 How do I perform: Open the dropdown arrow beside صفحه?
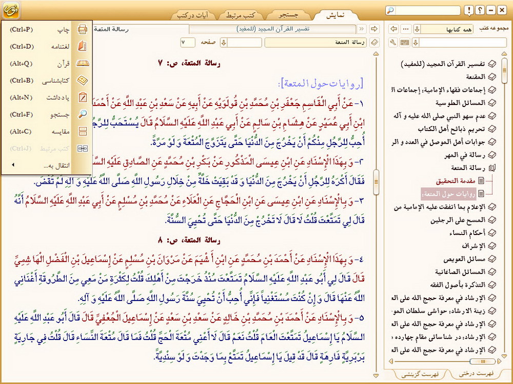click(224, 42)
